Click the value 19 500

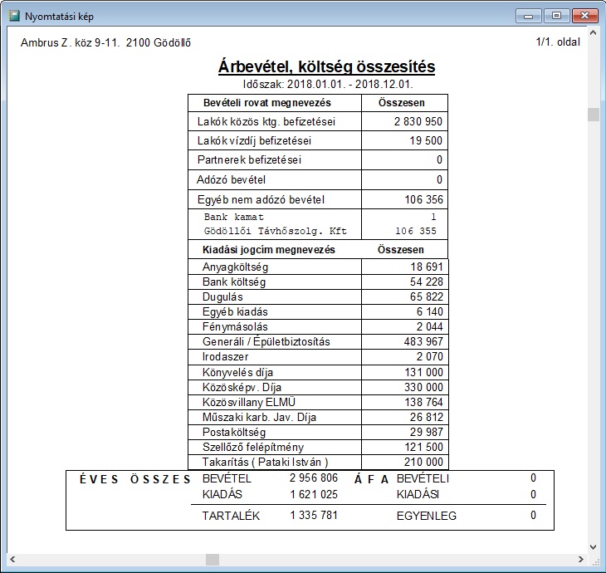point(426,140)
